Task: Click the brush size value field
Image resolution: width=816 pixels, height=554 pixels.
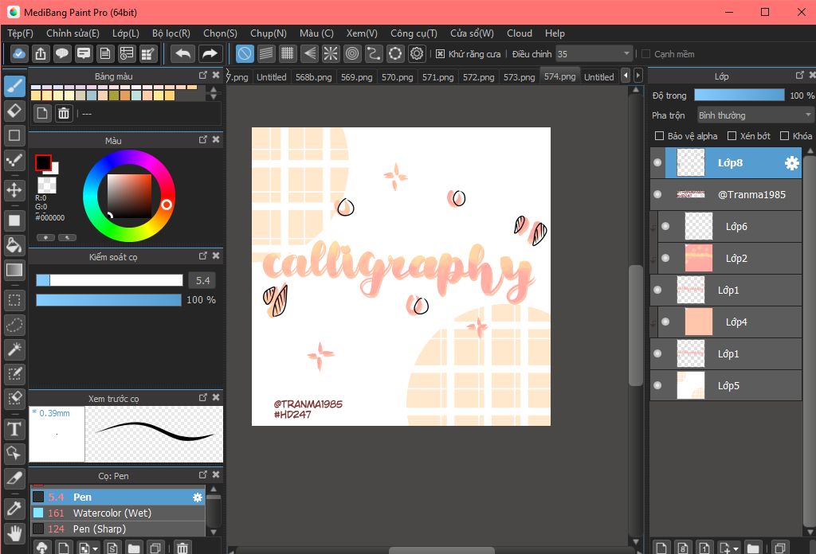Action: click(x=202, y=280)
